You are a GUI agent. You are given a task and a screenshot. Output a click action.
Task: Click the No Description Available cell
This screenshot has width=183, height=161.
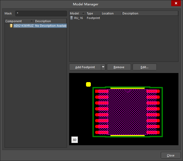51,26
